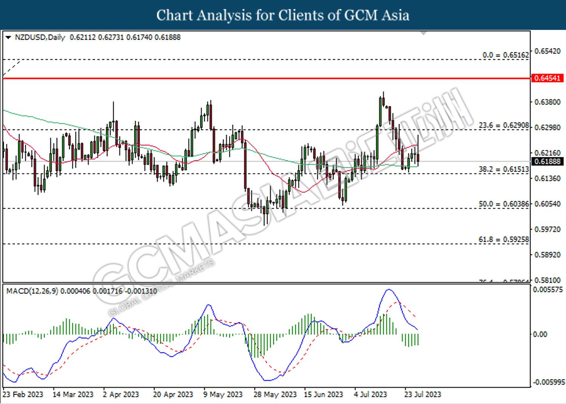Select the Fibonacci label 0.0 = 0.65162

click(506, 55)
